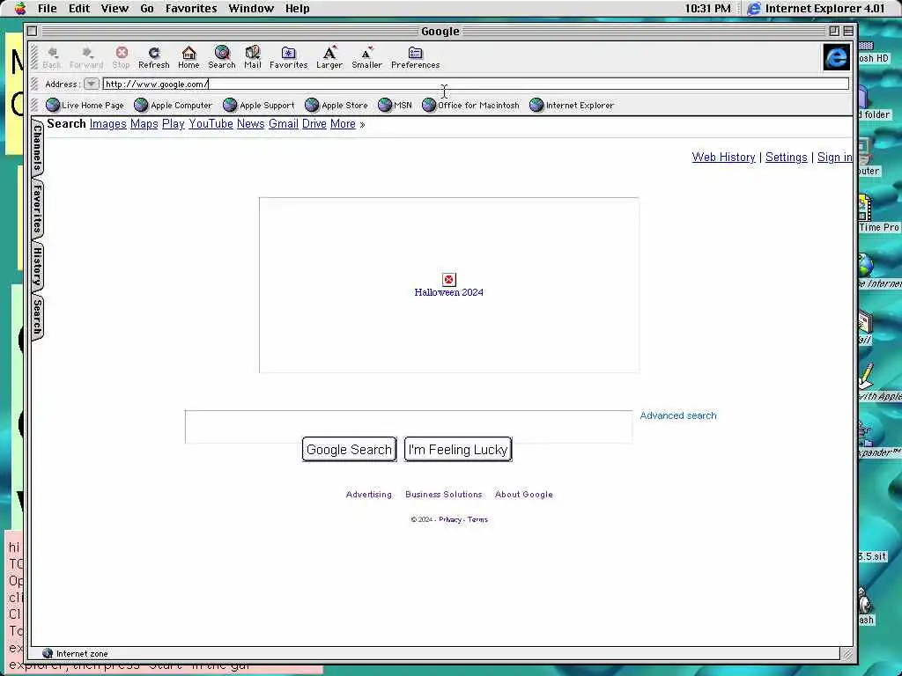Open Apple Store bookmark

point(336,106)
